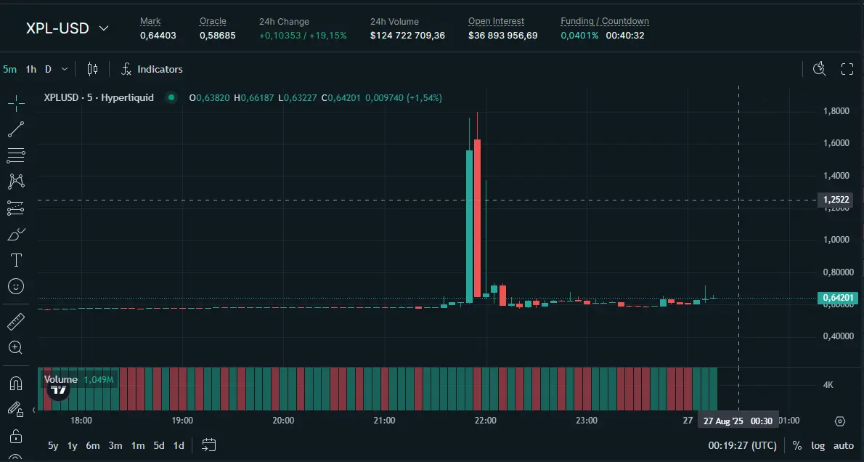Activate the zoom in tool
This screenshot has width=864, height=462.
pyautogui.click(x=16, y=347)
